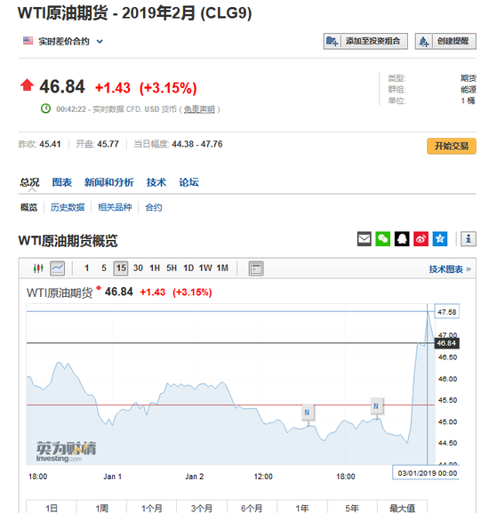
Task: Click the 03/01/2019 00:00 date label
Action: (x=427, y=473)
